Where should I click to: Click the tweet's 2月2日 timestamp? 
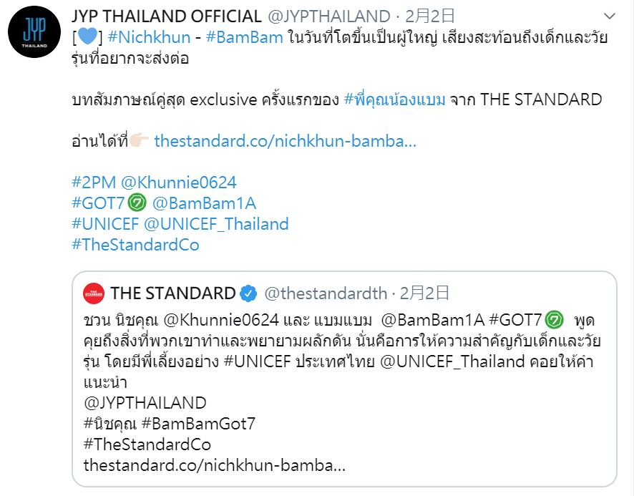431,16
